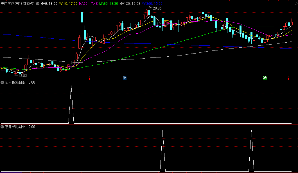Expand the 高开长阴副图 indicator chevron
Image resolution: width=298 pixels, height=173 pixels.
tap(3, 127)
